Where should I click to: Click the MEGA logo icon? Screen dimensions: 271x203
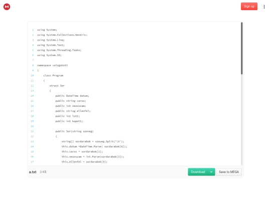pos(7,7)
